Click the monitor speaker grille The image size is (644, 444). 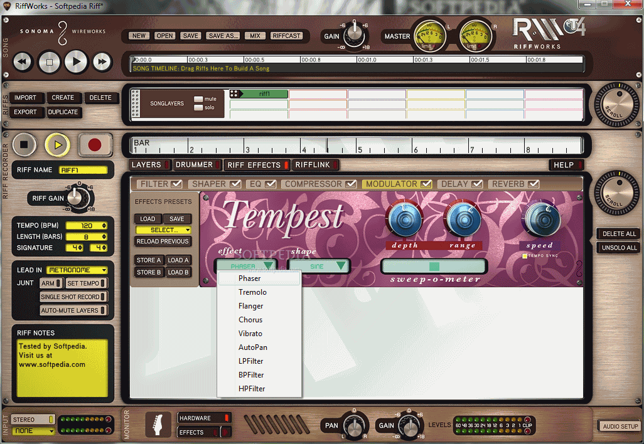(x=276, y=425)
